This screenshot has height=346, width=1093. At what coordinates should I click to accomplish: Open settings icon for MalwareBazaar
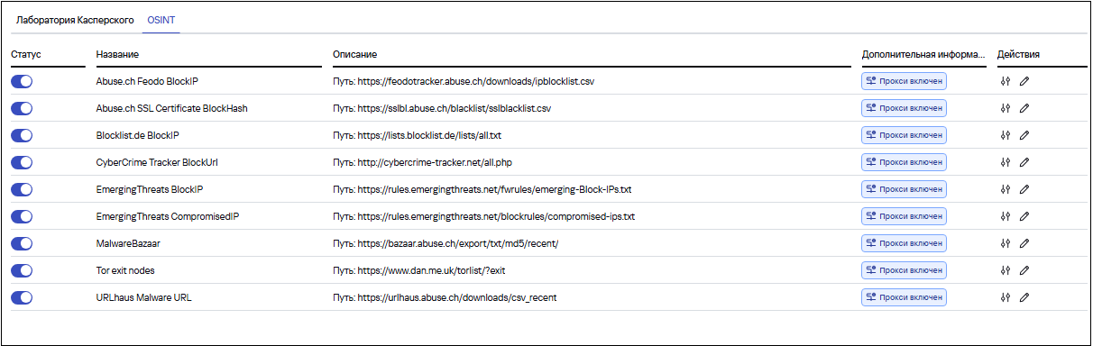click(x=1006, y=243)
